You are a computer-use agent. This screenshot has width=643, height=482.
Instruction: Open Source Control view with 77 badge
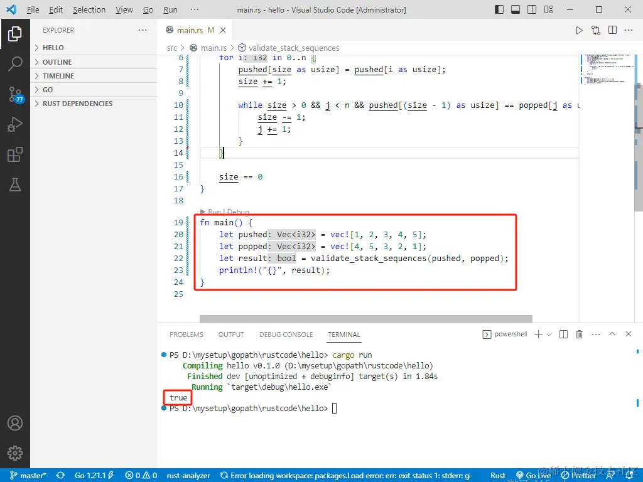tap(16, 94)
